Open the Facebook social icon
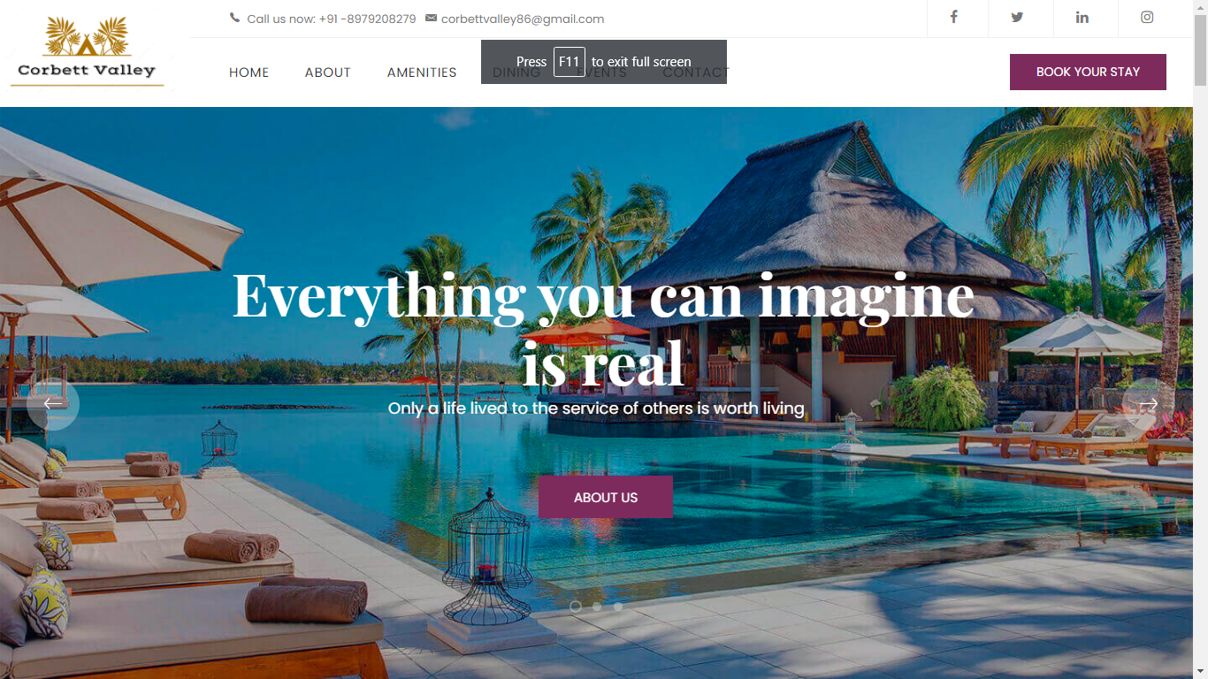This screenshot has height=679, width=1208. click(x=953, y=17)
